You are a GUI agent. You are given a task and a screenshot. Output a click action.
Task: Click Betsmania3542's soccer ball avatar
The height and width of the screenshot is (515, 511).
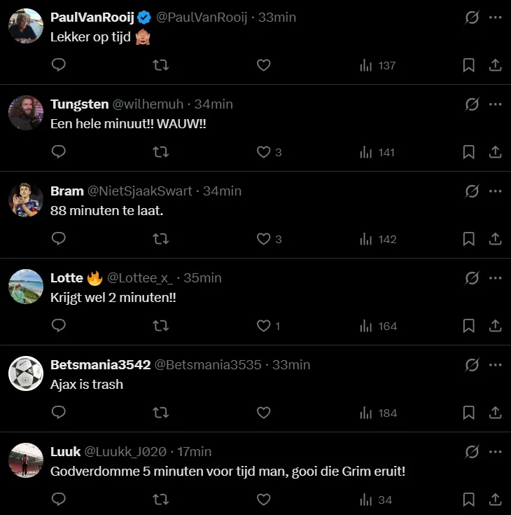pos(26,373)
